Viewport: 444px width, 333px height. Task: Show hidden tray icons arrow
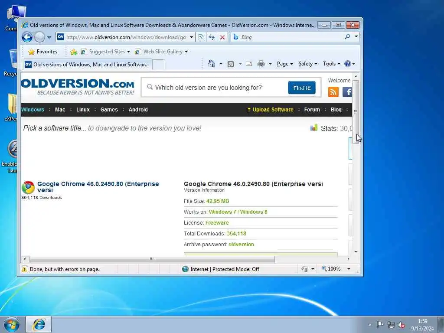(370, 325)
